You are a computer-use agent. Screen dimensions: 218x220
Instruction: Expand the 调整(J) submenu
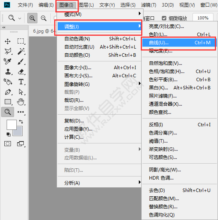pyautogui.click(x=100, y=26)
